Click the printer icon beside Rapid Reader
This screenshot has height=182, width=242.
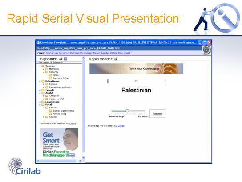point(116,59)
